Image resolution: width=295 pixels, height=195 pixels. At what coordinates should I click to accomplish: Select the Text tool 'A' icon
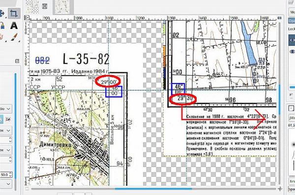[x=14, y=26]
